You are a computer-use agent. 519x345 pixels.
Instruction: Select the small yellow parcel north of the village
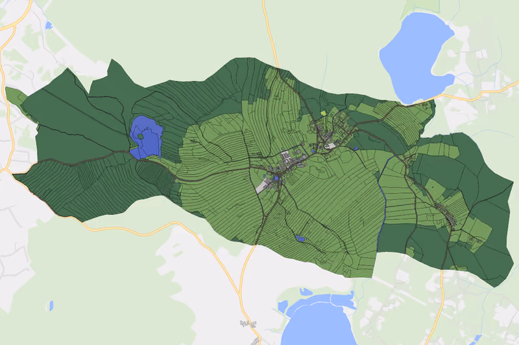pos(323,113)
